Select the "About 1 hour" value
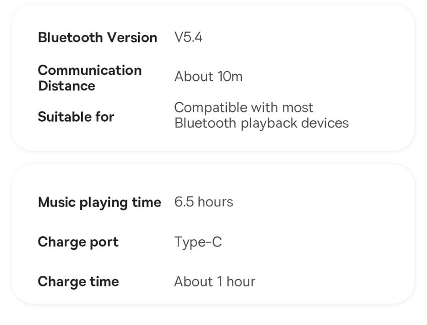The height and width of the screenshot is (325, 427). click(x=214, y=281)
